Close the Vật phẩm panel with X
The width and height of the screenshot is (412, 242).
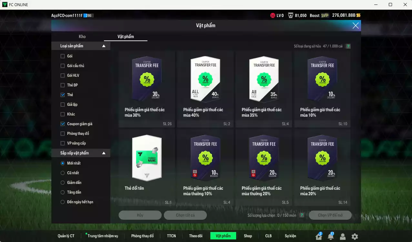pyautogui.click(x=355, y=25)
